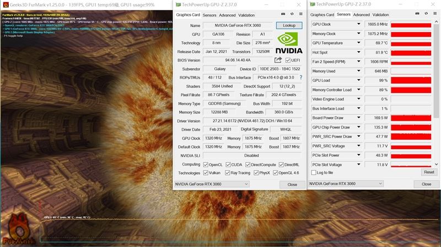Screen dimensions: 441x247
Task: Toggle PhysX checkbox
Action: tap(256, 173)
